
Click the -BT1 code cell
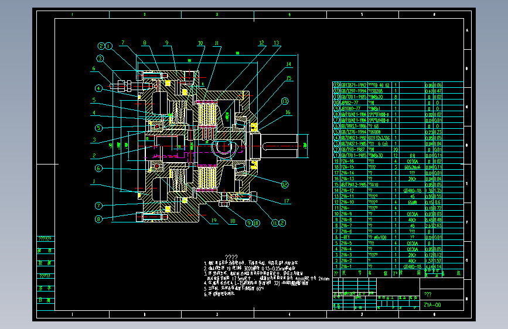345,237
